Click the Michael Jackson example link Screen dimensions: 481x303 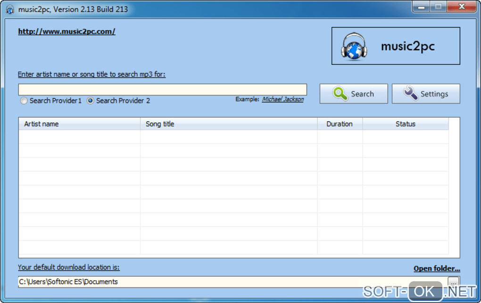pos(282,99)
